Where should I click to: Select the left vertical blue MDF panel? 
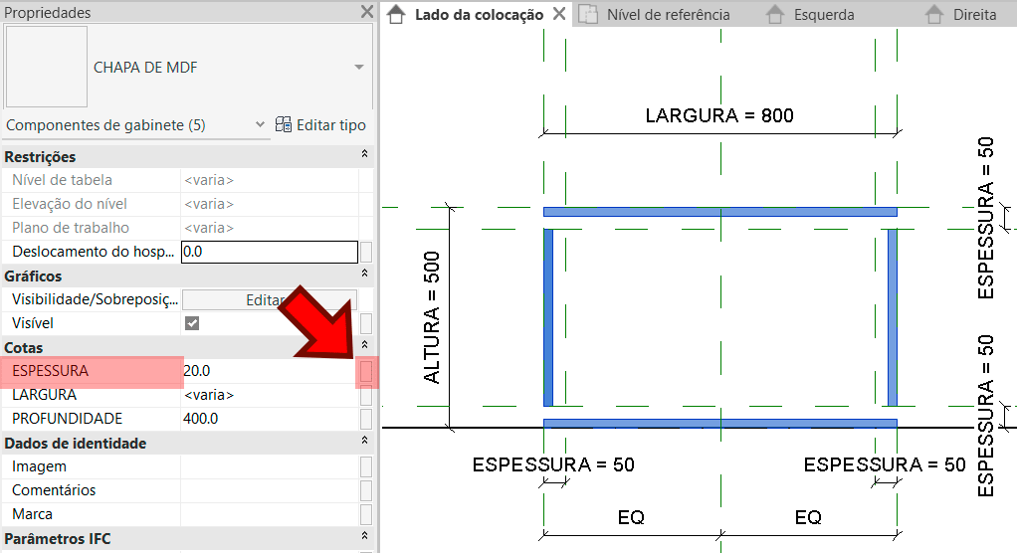pyautogui.click(x=548, y=317)
